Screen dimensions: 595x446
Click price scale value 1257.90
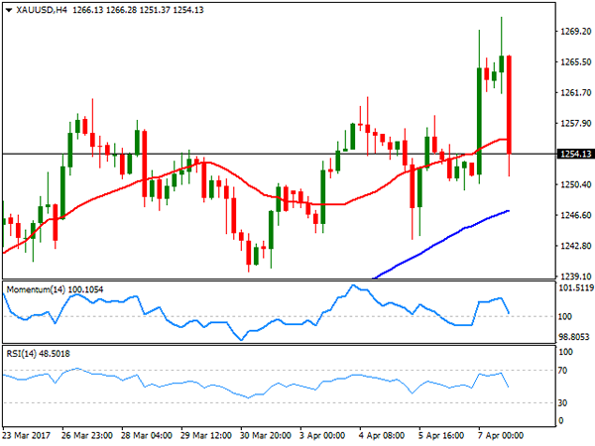(x=575, y=123)
